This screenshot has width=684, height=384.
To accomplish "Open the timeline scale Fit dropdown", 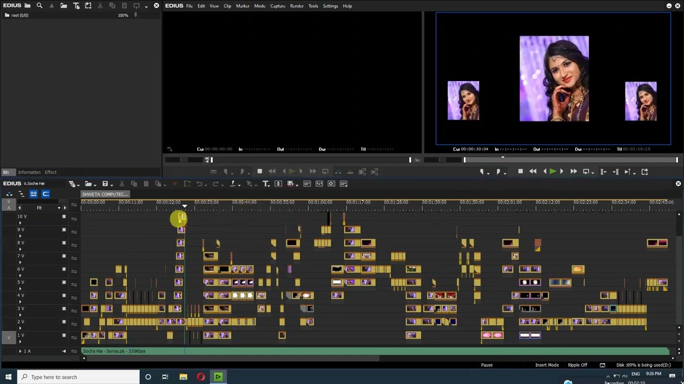I will click(59, 208).
